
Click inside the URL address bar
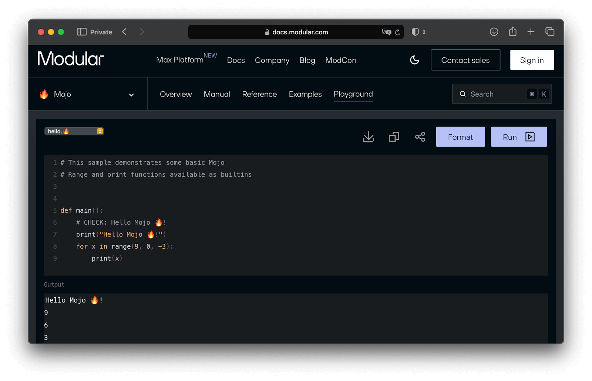pyautogui.click(x=300, y=32)
